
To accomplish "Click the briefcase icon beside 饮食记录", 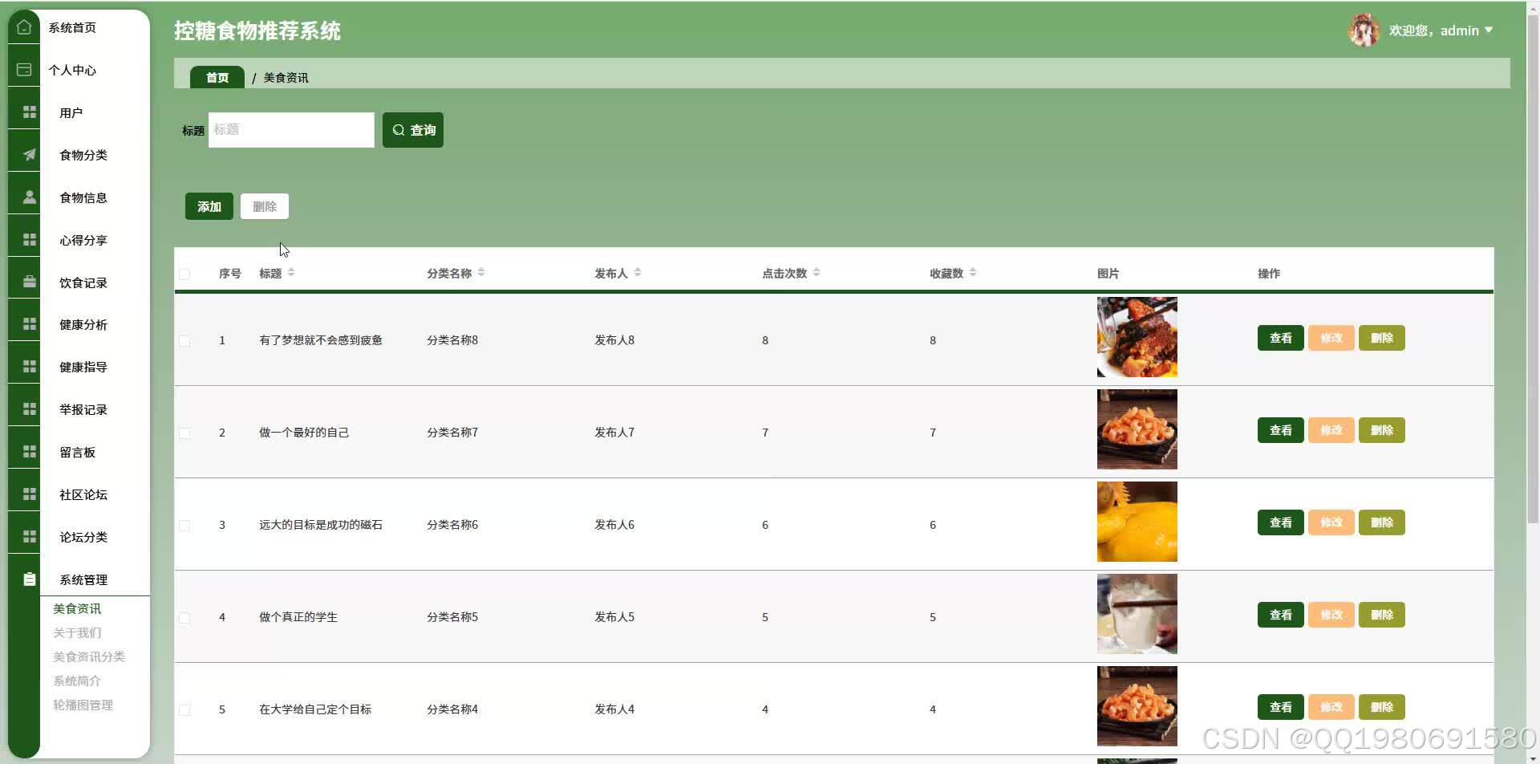I will 30,282.
